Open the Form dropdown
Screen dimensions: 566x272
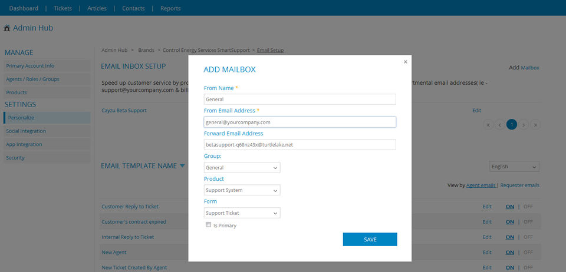[x=242, y=213]
